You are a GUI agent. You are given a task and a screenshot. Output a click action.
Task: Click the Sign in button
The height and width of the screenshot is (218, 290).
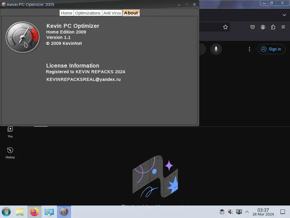pos(271,49)
